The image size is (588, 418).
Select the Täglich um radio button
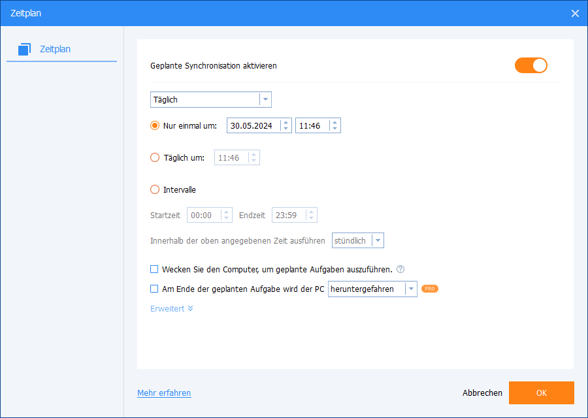tap(155, 157)
